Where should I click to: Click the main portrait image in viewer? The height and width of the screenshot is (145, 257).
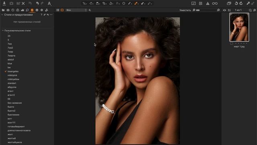[138, 81]
